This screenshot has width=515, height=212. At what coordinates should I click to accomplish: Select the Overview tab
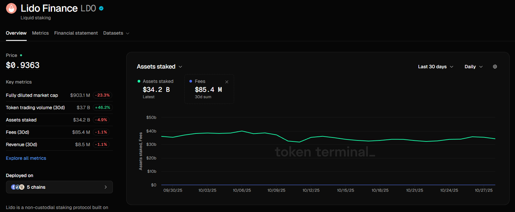click(16, 33)
